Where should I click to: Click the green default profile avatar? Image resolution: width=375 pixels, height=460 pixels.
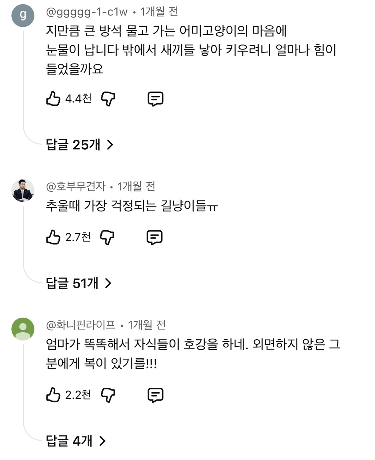23,329
